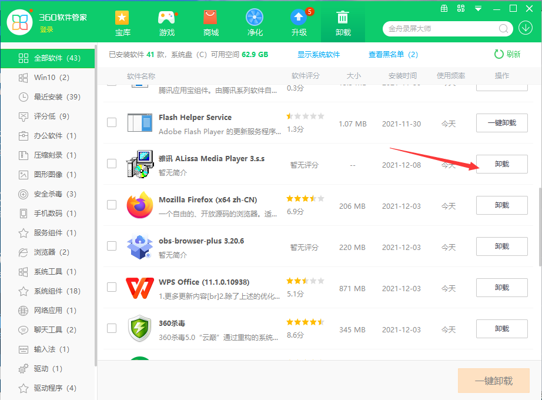Open the 宝库 star icon tab
The image size is (542, 400).
pos(122,24)
